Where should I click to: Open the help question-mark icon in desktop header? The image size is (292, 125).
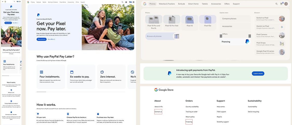126,2
